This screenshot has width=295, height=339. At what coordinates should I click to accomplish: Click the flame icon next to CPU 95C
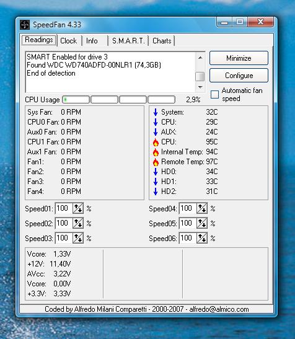point(156,142)
